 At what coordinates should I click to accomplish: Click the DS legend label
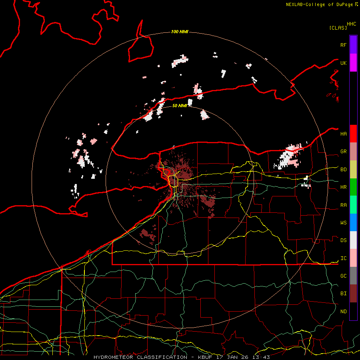343,240
